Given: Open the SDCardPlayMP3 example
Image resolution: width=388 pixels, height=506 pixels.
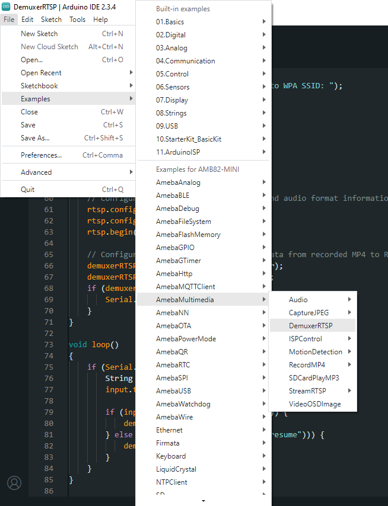Looking at the screenshot, I should [x=314, y=378].
